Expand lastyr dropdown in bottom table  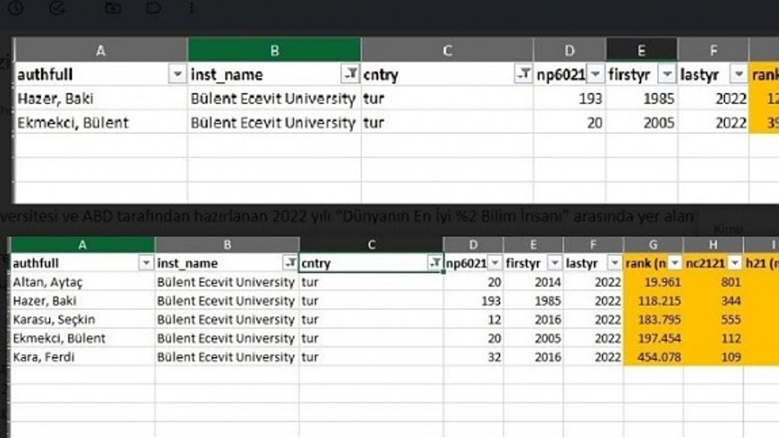(x=614, y=263)
